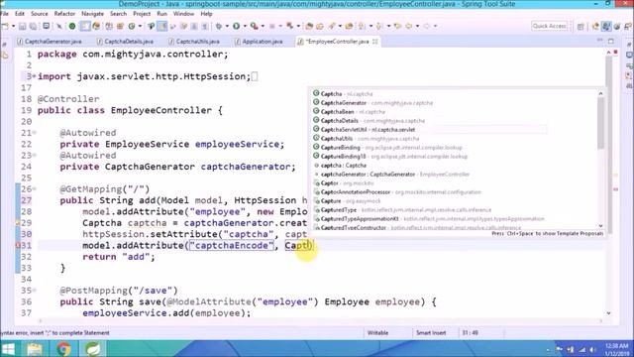Click the red error square atop overview ruler
The width and height of the screenshot is (634, 357).
(616, 53)
